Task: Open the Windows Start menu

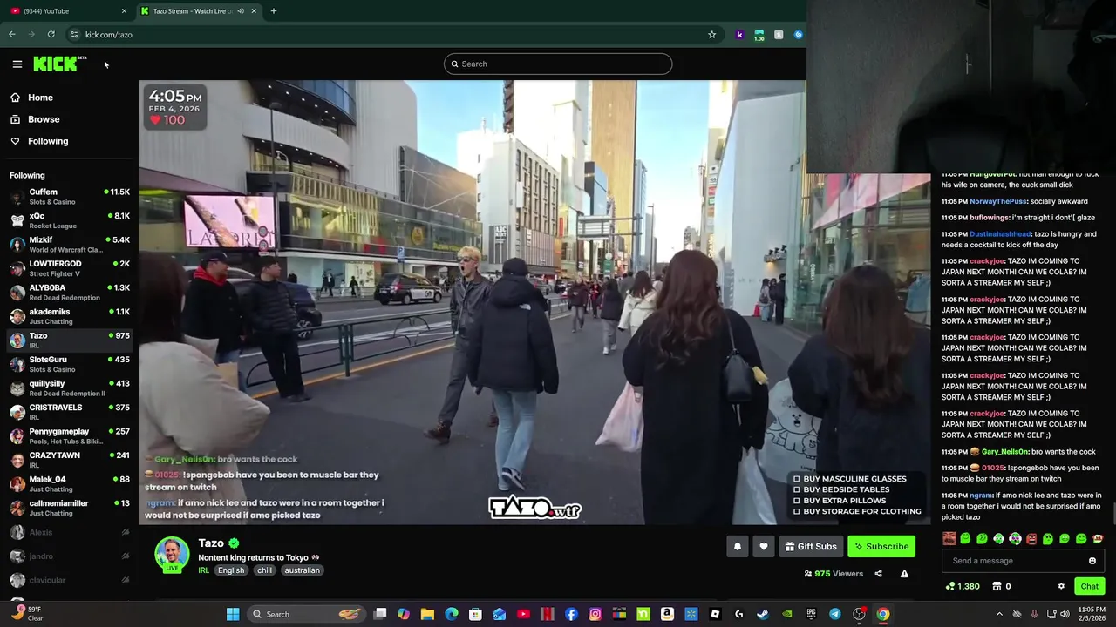Action: (x=233, y=614)
